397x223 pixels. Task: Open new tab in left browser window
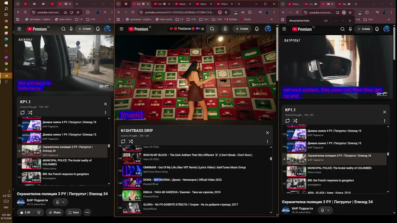[x=77, y=4]
